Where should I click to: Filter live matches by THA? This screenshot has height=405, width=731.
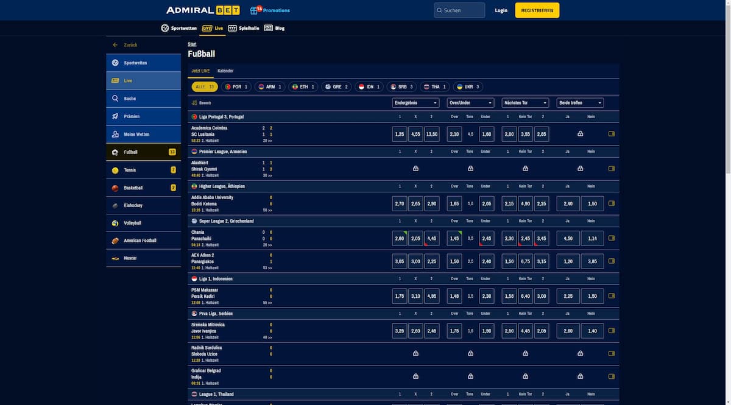(435, 86)
